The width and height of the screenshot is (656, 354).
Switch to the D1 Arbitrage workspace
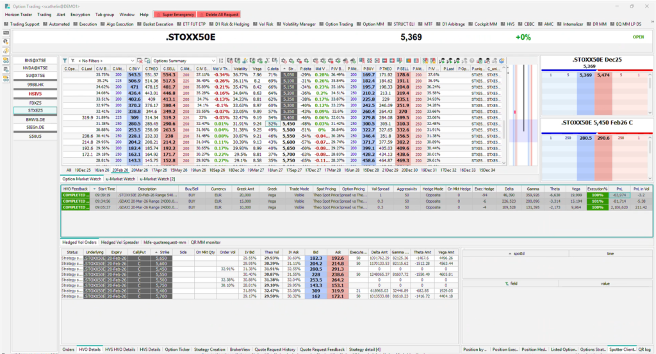450,24
